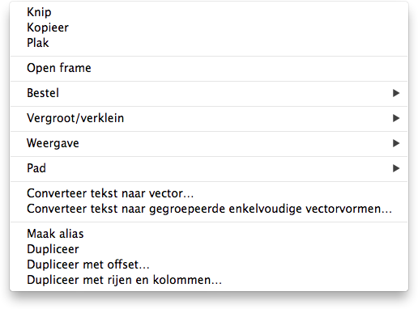Select the Dupliceer command
The image size is (418, 309).
(x=209, y=249)
